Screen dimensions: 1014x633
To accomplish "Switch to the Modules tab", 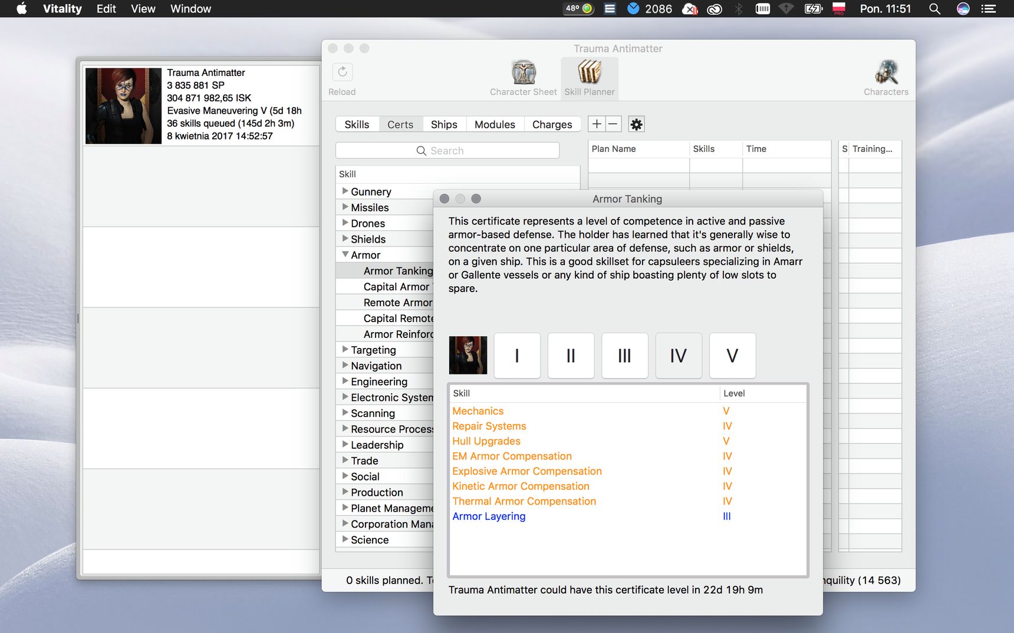I will (495, 124).
